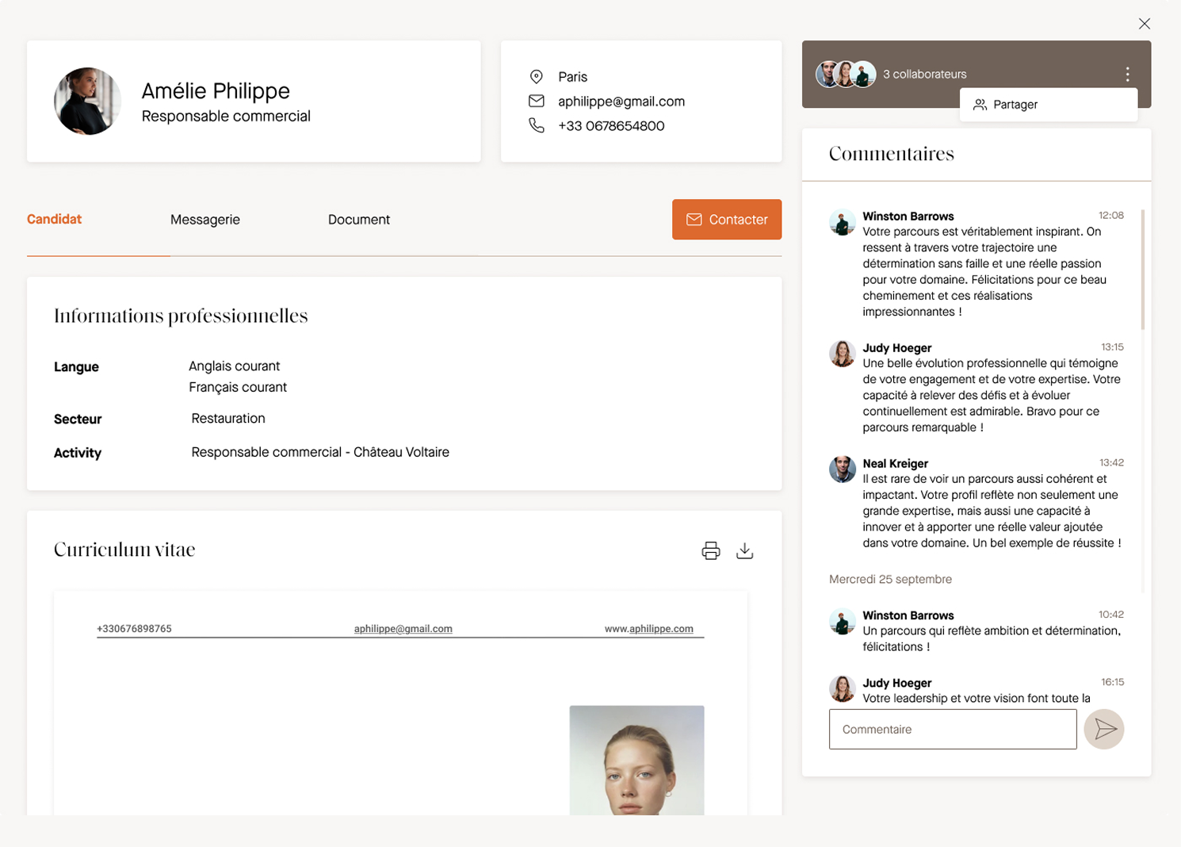Screen dimensions: 1181x847
Task: Click the collaborators avatar group
Action: coord(846,75)
